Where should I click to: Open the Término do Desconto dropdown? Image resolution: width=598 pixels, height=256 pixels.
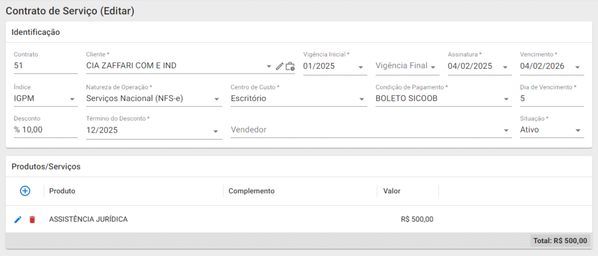click(x=217, y=131)
